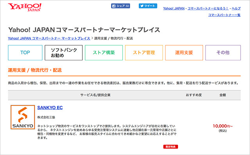Select the ストア管理 tab

(x=144, y=53)
